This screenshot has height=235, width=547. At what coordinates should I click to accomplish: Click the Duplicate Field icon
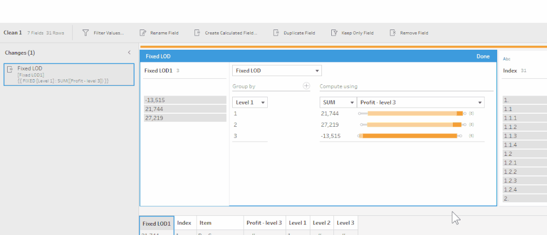tap(276, 33)
